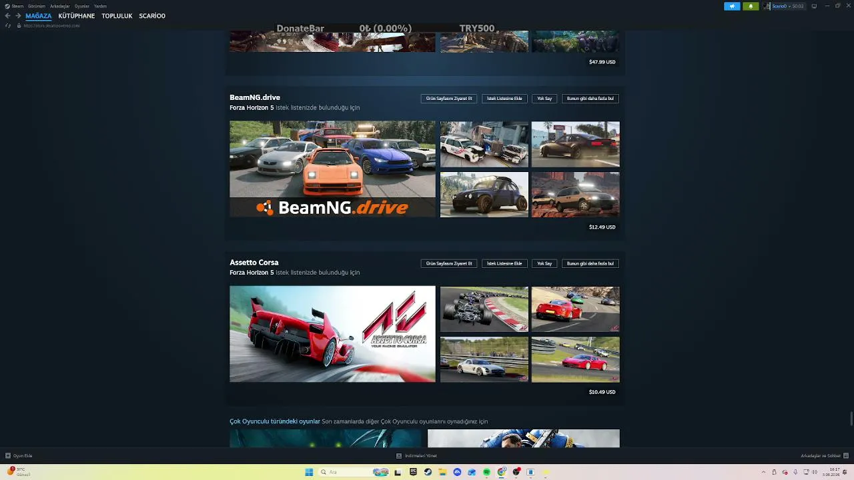
Task: View the BeamNG crashed white cars screenshot
Action: (484, 144)
